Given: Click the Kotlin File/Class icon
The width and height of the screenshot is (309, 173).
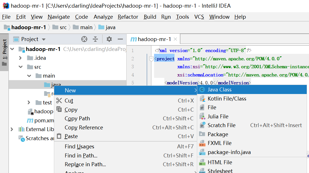Looking at the screenshot, I should 202,99.
